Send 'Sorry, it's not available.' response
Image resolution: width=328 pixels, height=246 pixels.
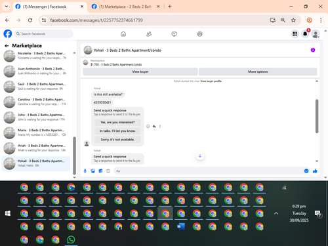coord(117,140)
